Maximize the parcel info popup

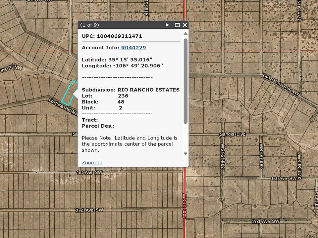pyautogui.click(x=177, y=25)
